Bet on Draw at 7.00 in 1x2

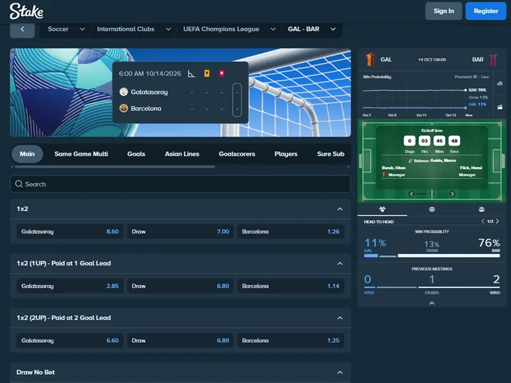[x=180, y=232]
